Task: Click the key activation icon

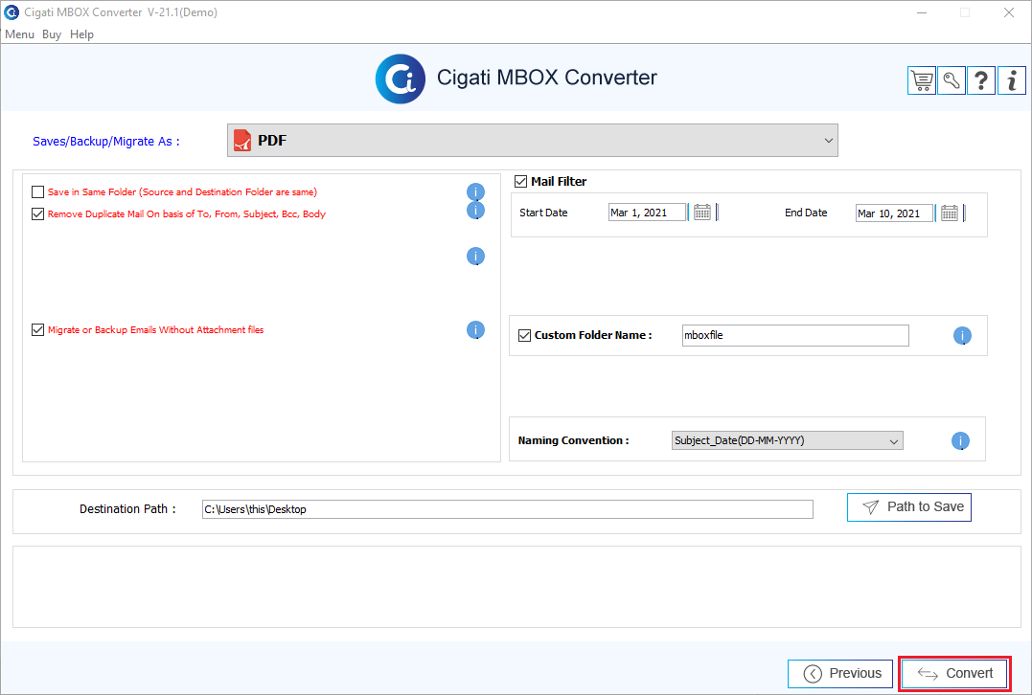Action: [x=952, y=80]
